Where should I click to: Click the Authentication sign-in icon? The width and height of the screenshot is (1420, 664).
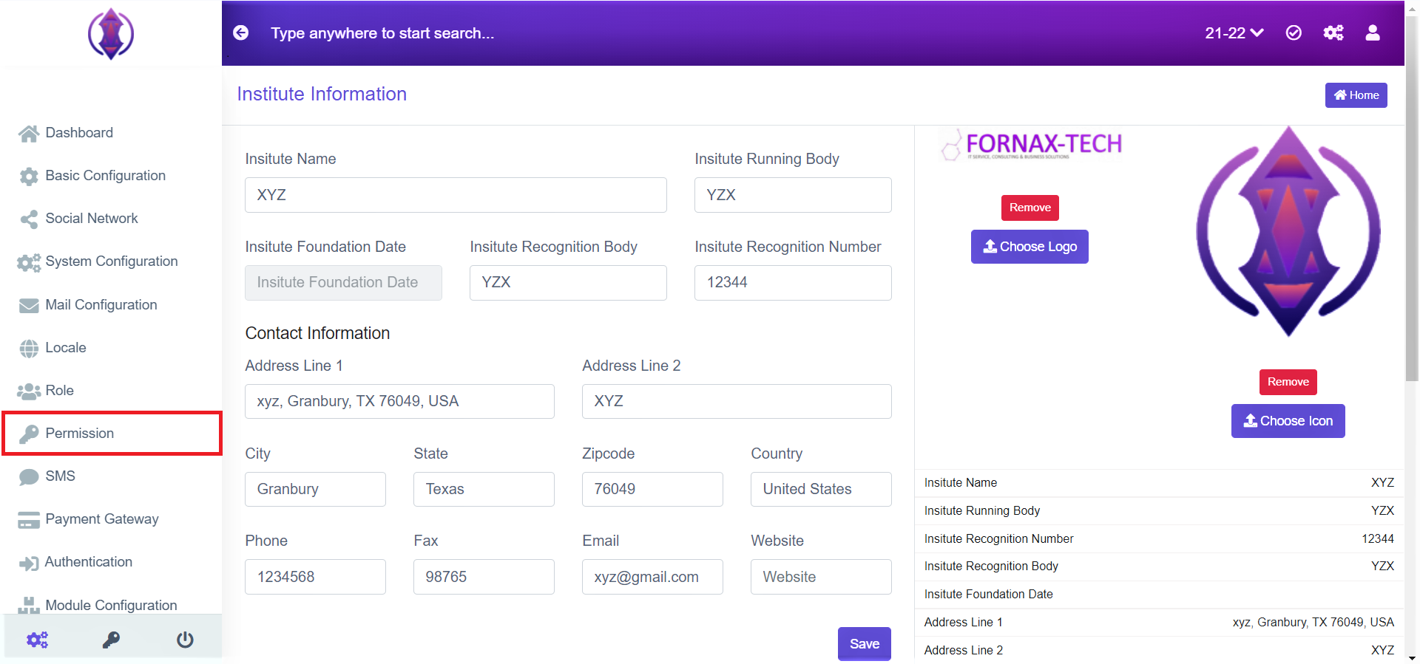point(29,564)
